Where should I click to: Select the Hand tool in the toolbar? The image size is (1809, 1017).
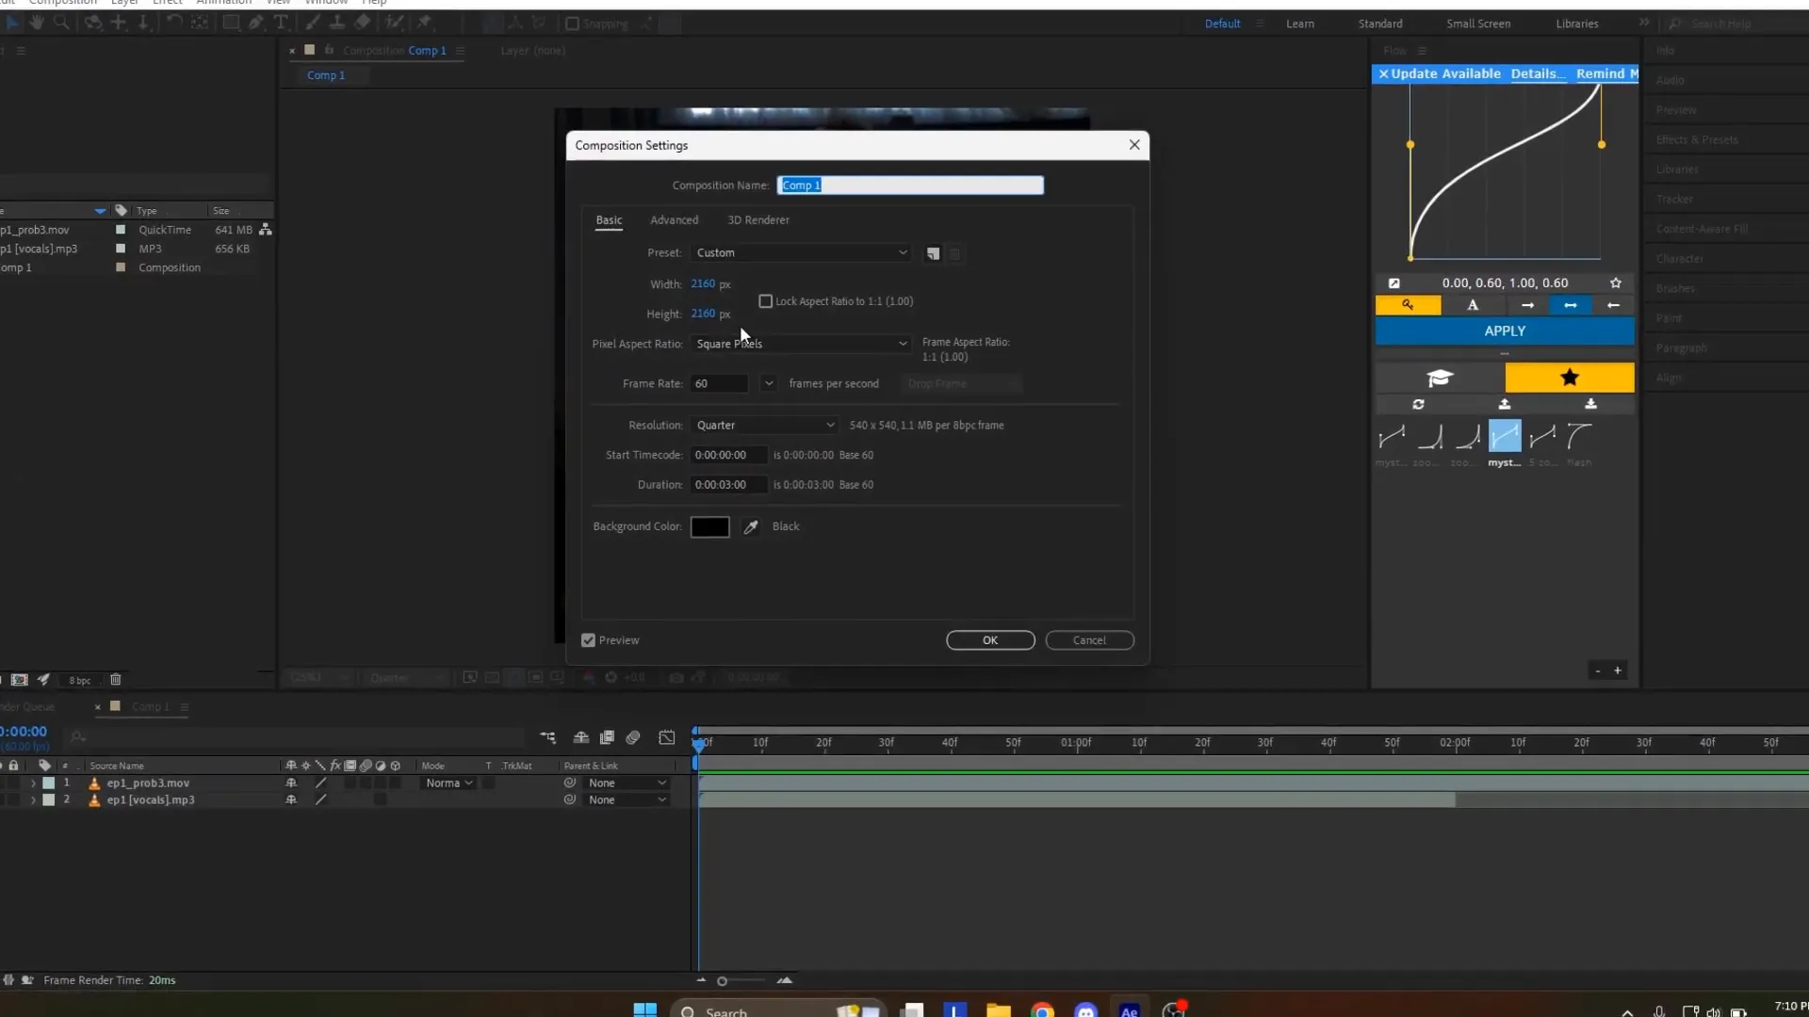pos(37,23)
